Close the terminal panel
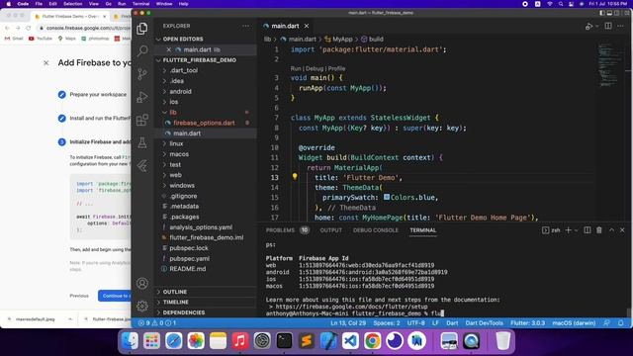Image resolution: width=633 pixels, height=356 pixels. 622,230
